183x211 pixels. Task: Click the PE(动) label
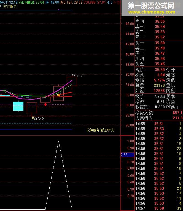pos(172,107)
